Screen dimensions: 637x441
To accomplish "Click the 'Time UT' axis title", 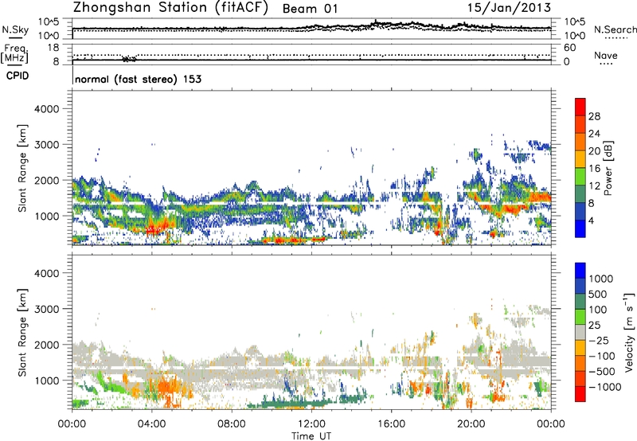I will [311, 436].
